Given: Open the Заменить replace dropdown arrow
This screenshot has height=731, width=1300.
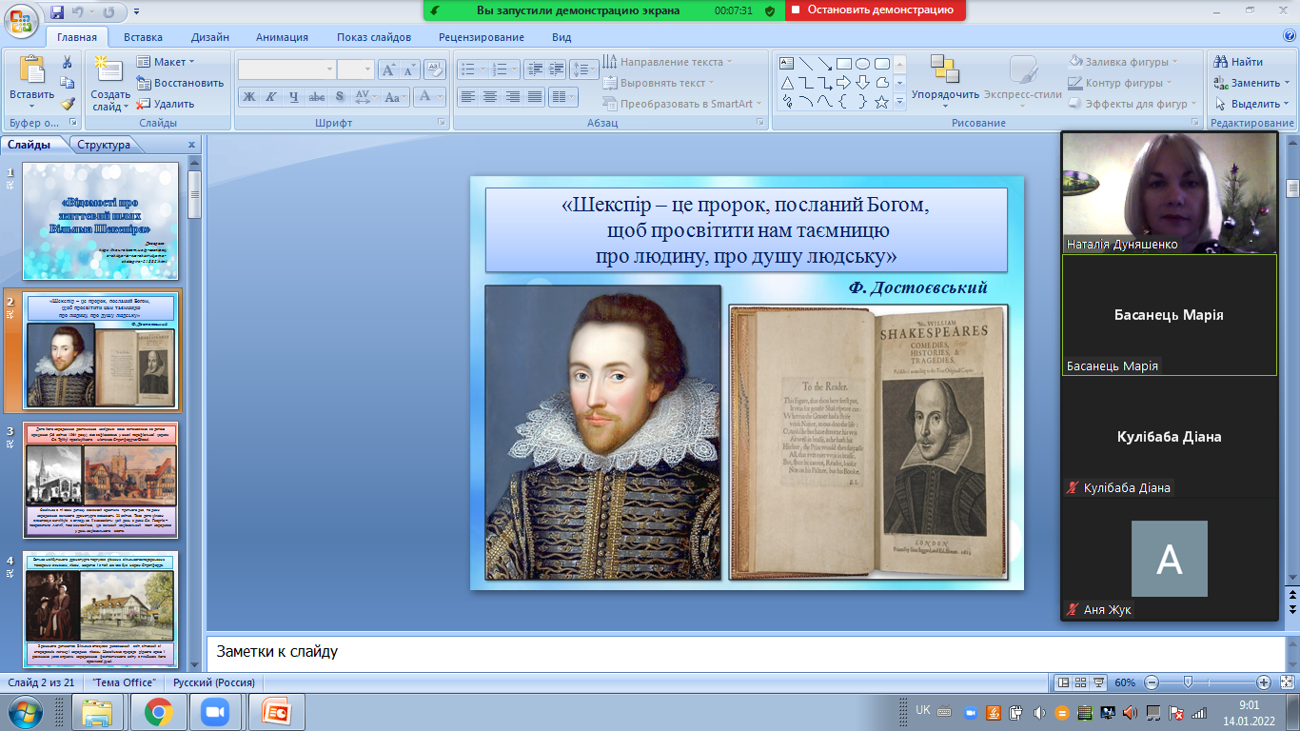Looking at the screenshot, I should (1287, 83).
